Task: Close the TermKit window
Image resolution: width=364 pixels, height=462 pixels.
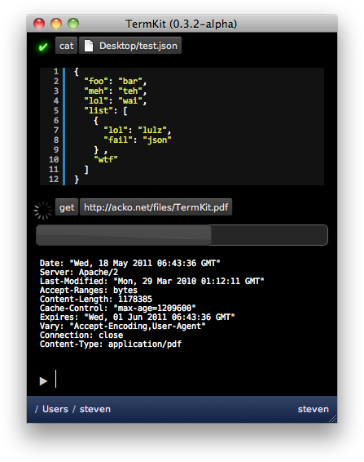Action: (39, 24)
